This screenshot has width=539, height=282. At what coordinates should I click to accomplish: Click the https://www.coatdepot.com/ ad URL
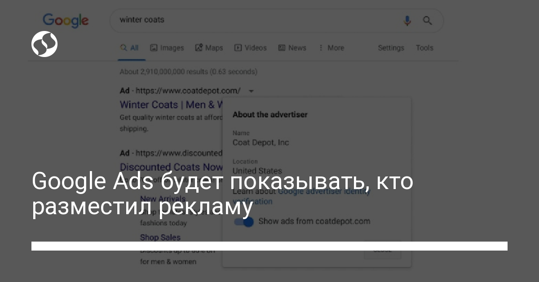[x=188, y=91]
